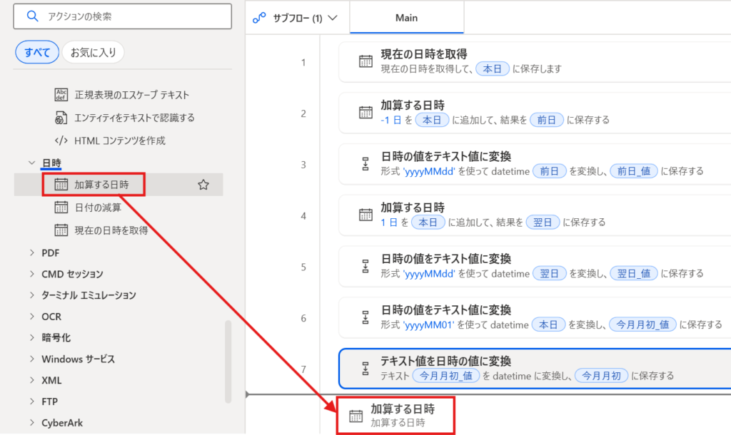
Task: Click the 前日_値 variable in step 3
Action: tap(634, 171)
